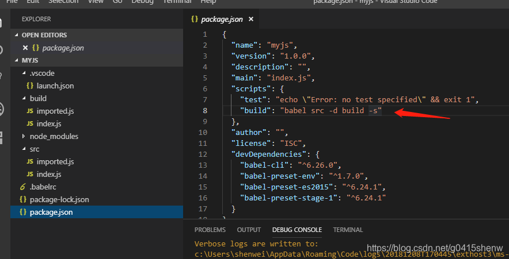Collapse the src folder

[x=24, y=149]
